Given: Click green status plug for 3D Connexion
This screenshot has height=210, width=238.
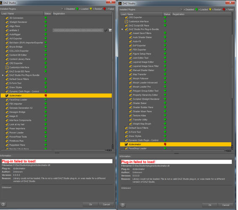Looking at the screenshot, I should coord(46,18).
